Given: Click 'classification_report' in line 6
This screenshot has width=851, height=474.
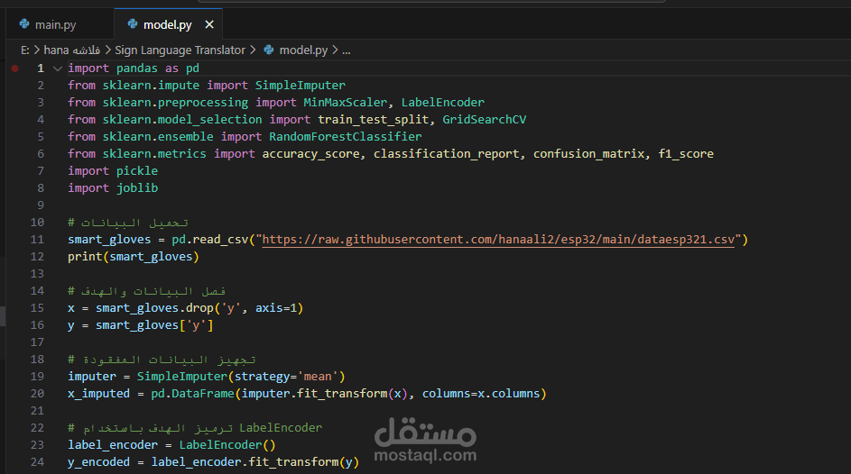Looking at the screenshot, I should [x=446, y=154].
